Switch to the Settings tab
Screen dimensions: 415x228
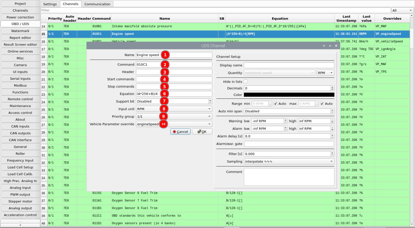(50, 4)
